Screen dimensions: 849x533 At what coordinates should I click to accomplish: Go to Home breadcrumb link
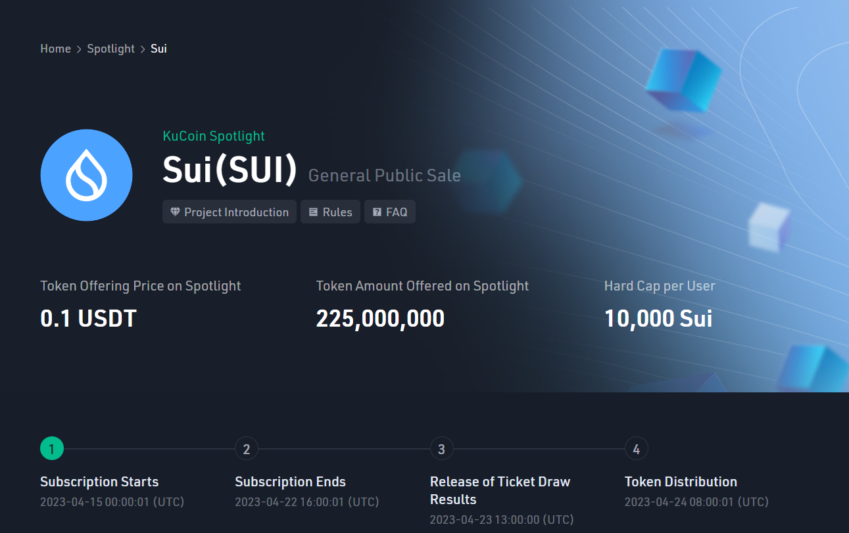55,49
